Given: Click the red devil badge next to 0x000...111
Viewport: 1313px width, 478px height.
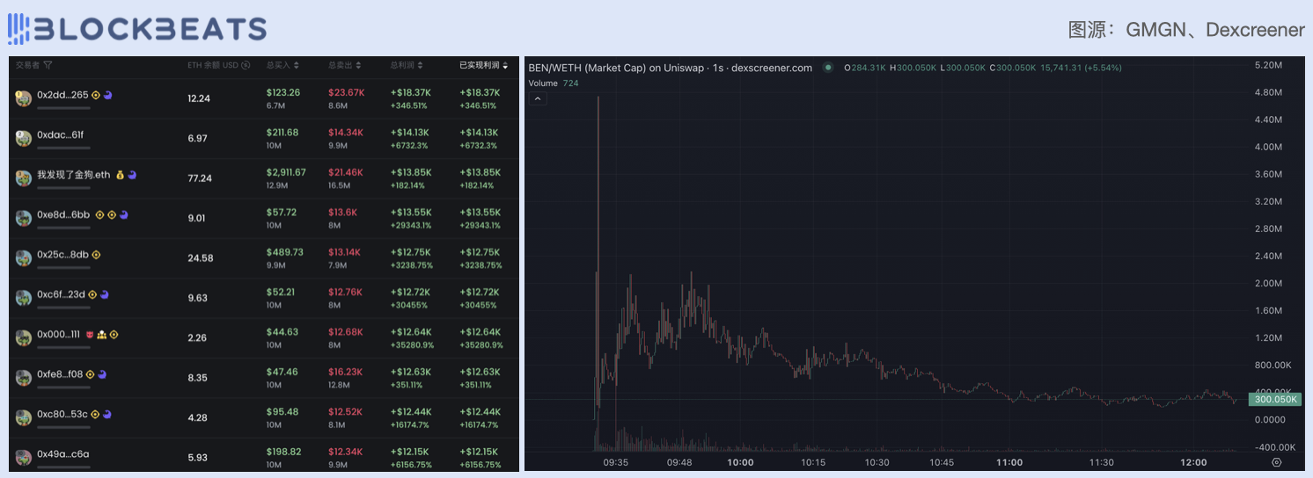Looking at the screenshot, I should (90, 335).
